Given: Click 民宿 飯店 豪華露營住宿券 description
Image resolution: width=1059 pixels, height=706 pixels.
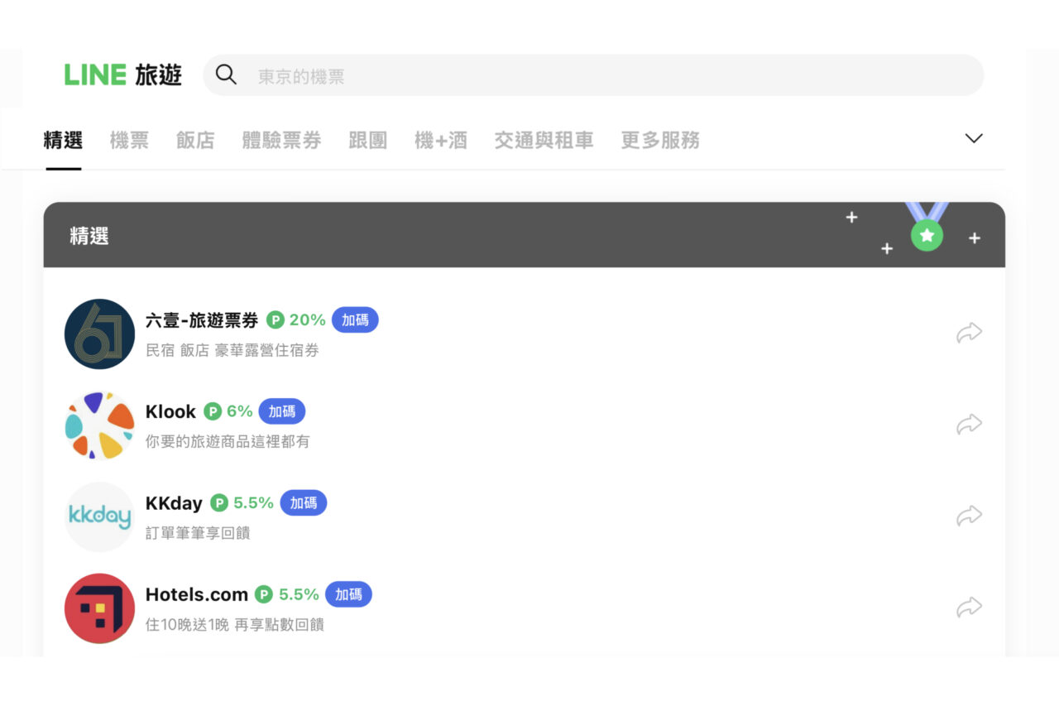Looking at the screenshot, I should coord(232,350).
